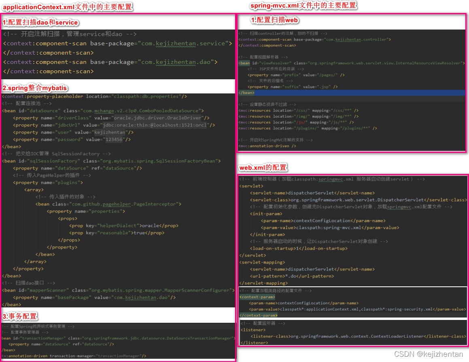This screenshot has height=362, width=469.
Task: Click the load-on-startup line
Action: point(299,248)
